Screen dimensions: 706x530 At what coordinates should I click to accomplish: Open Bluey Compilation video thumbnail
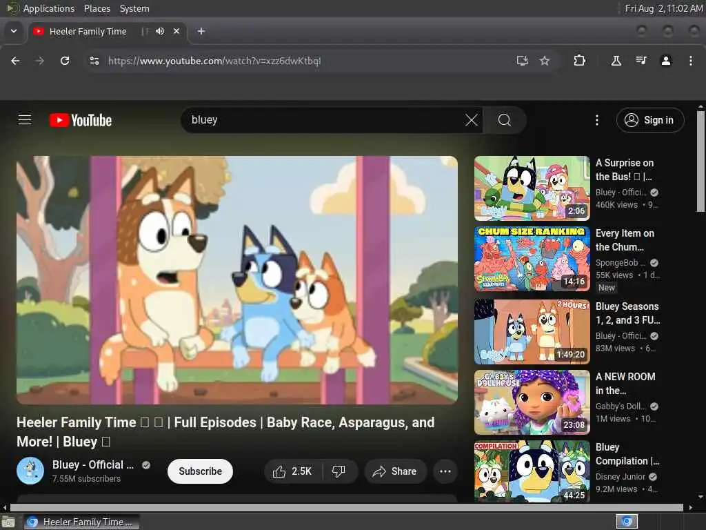(x=532, y=471)
